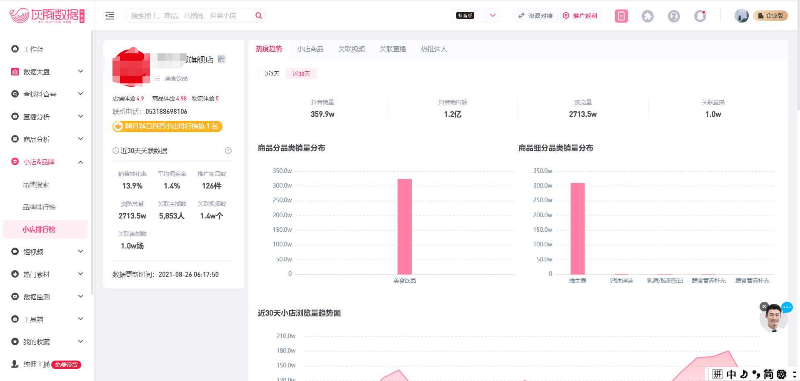Click the 商品分析 sidebar icon

pyautogui.click(x=15, y=139)
